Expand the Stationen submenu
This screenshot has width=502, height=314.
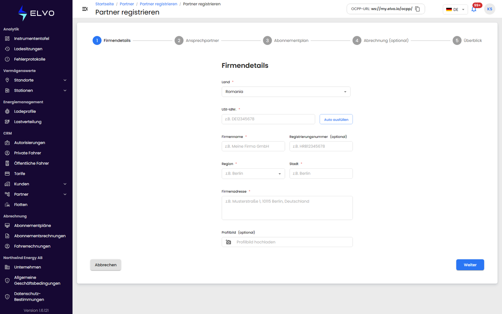(x=65, y=90)
